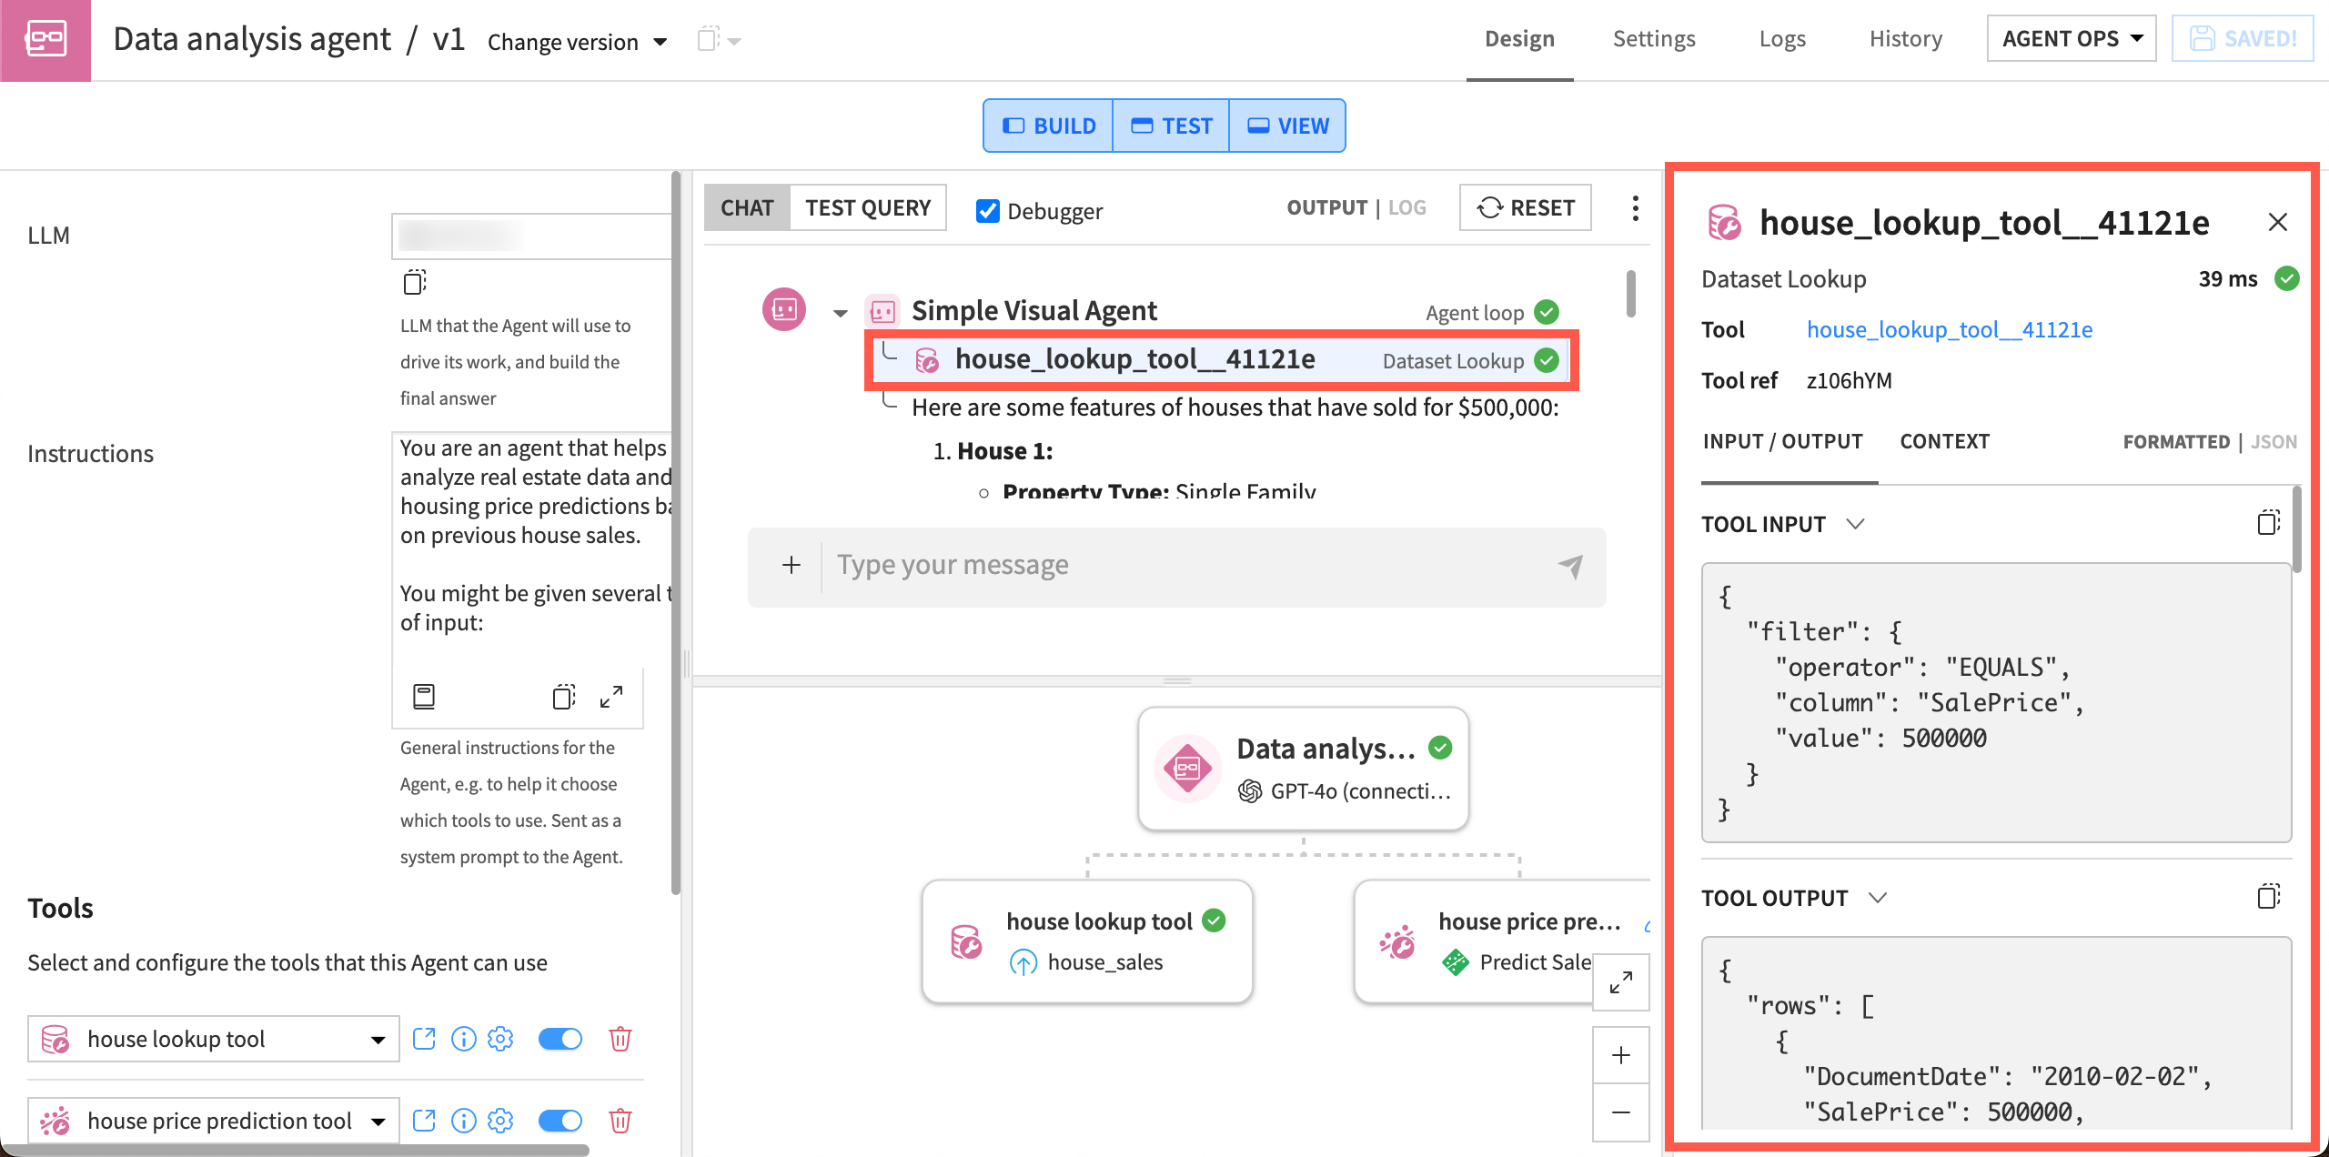
Task: Add attachment with plus icon in chat
Action: click(x=791, y=566)
